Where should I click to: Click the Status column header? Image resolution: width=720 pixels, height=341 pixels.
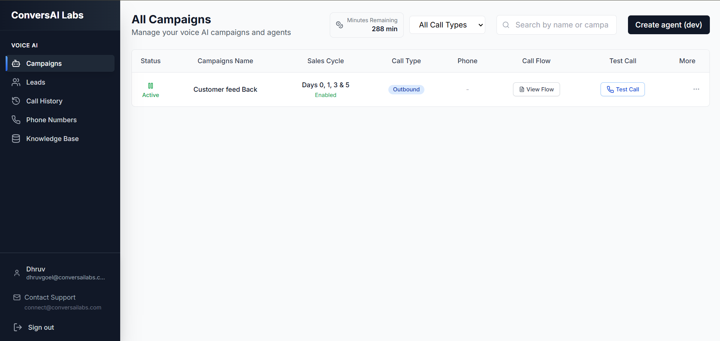point(151,61)
